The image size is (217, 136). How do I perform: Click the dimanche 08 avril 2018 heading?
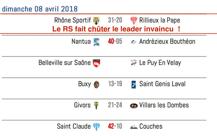[40, 9]
